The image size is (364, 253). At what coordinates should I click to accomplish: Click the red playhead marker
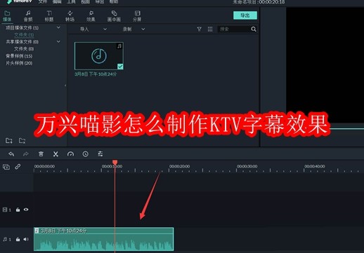click(x=115, y=162)
